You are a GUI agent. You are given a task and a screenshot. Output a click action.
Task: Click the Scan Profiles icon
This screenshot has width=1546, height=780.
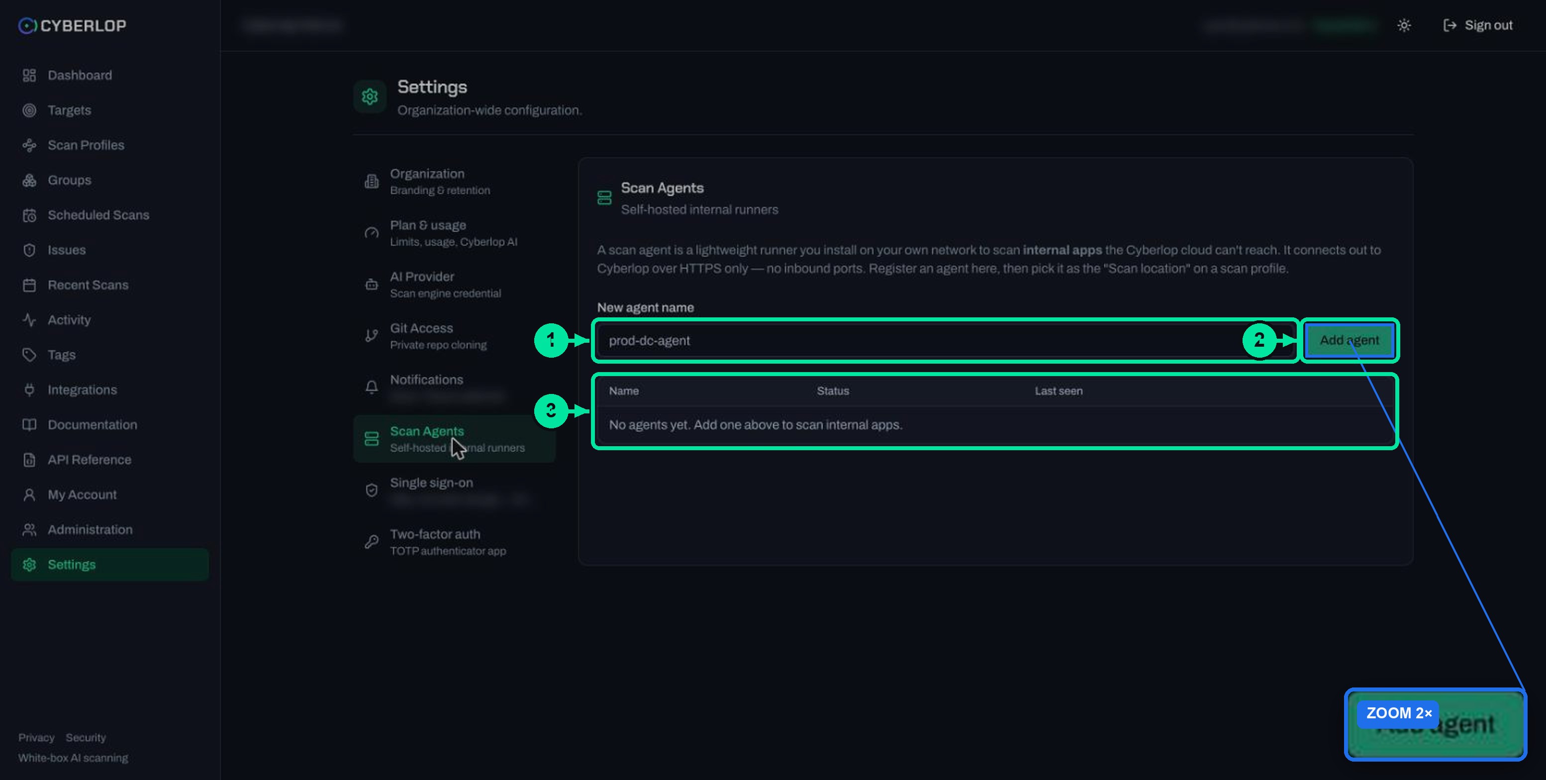pos(29,145)
